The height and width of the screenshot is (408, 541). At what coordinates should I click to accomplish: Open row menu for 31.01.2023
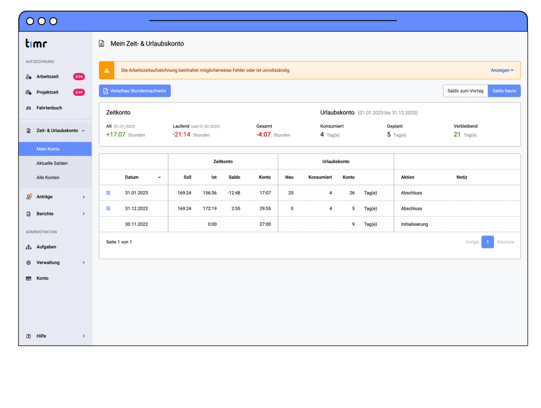[108, 193]
